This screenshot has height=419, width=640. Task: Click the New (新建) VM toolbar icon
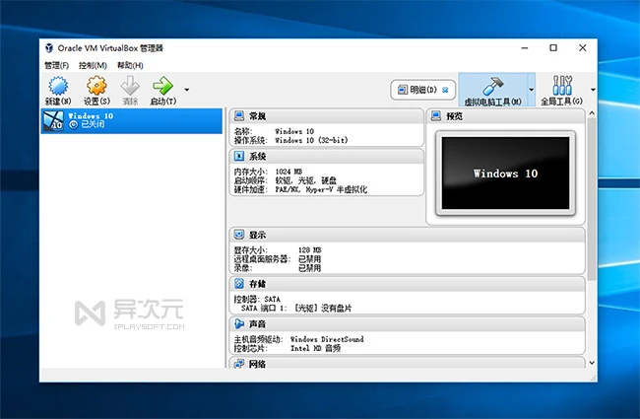click(x=58, y=86)
